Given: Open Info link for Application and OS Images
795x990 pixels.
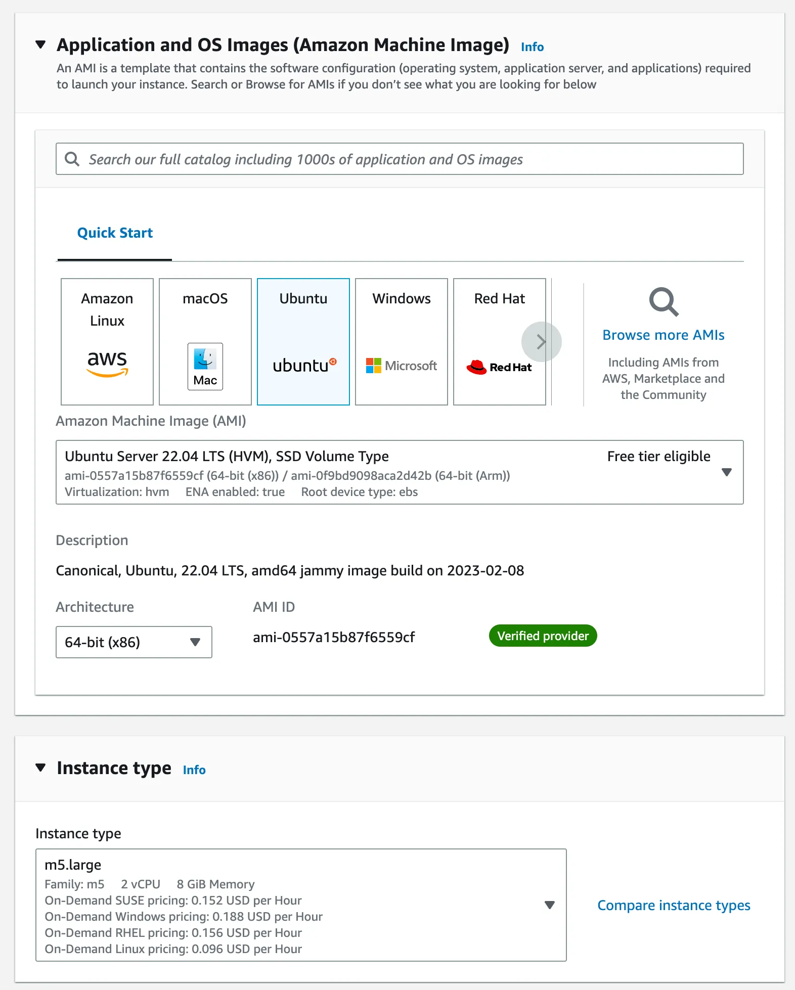Looking at the screenshot, I should pos(533,47).
